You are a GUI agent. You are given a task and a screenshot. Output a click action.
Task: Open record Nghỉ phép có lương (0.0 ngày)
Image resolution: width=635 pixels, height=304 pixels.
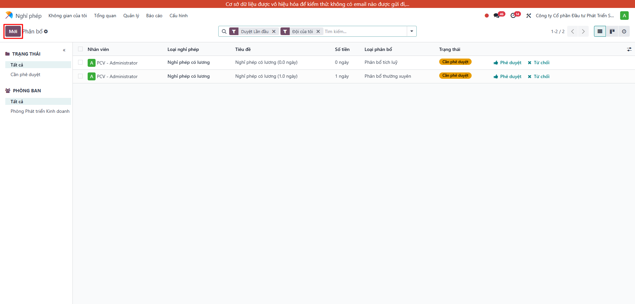[x=266, y=62]
